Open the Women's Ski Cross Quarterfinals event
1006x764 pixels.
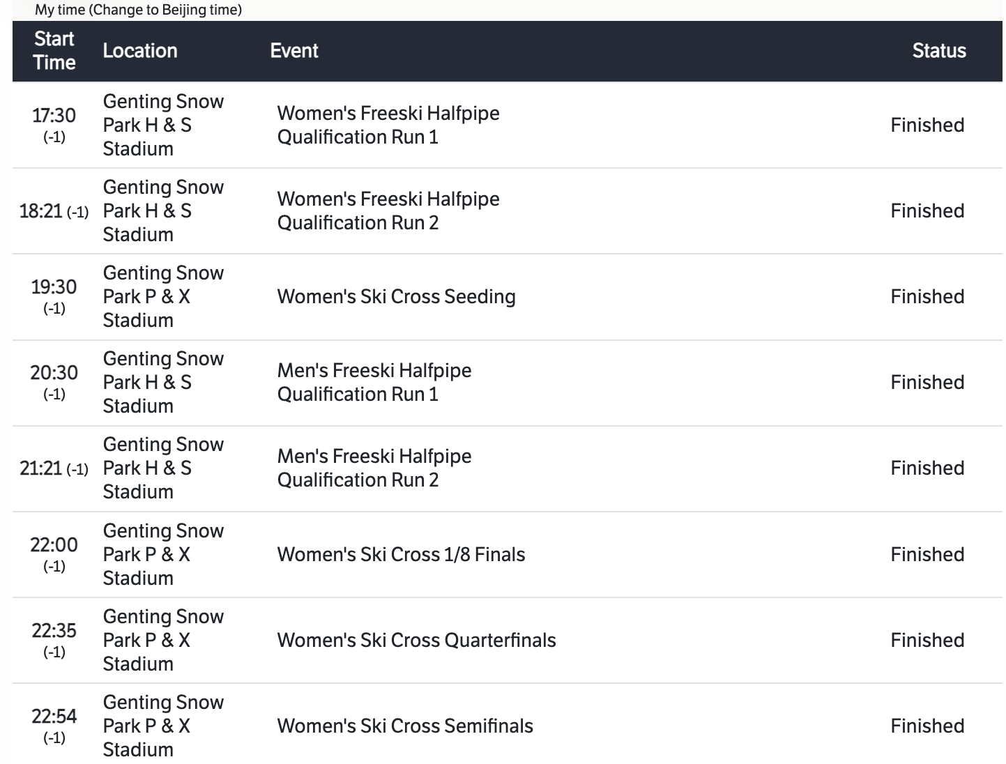coord(416,641)
